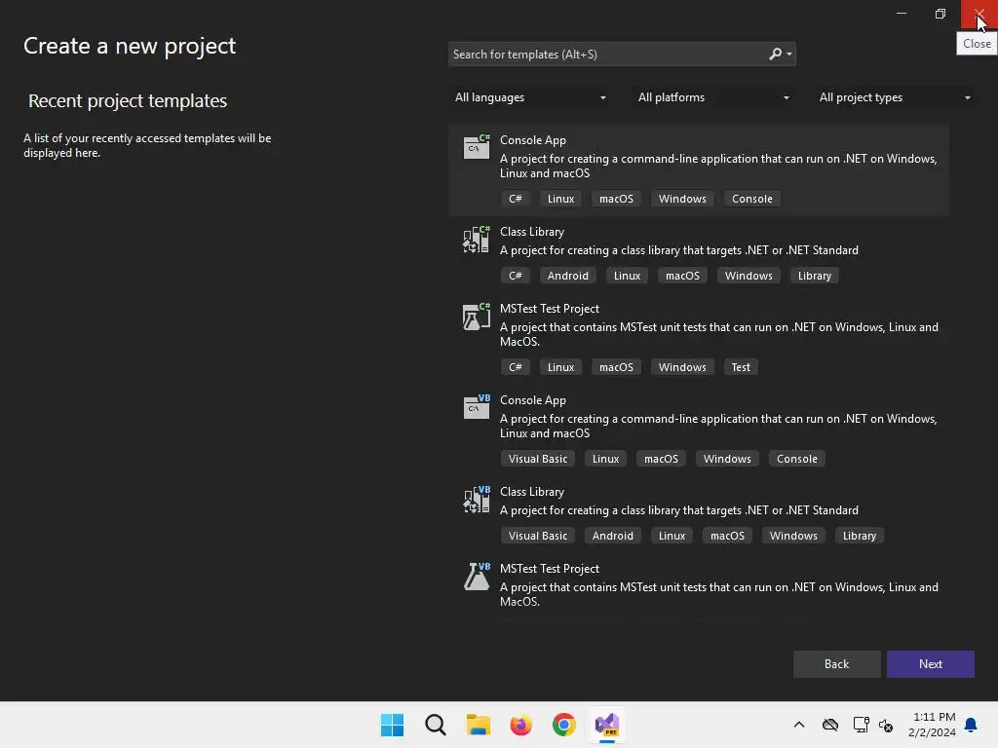Select the Visual Basic Console App title
Image resolution: width=998 pixels, height=748 pixels.
[533, 400]
